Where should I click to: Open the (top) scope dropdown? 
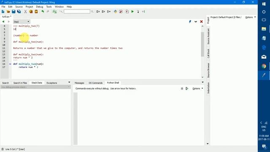coord(22,22)
